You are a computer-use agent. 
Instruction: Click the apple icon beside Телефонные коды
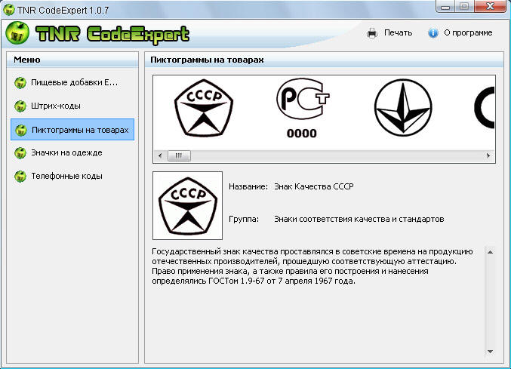coord(20,176)
